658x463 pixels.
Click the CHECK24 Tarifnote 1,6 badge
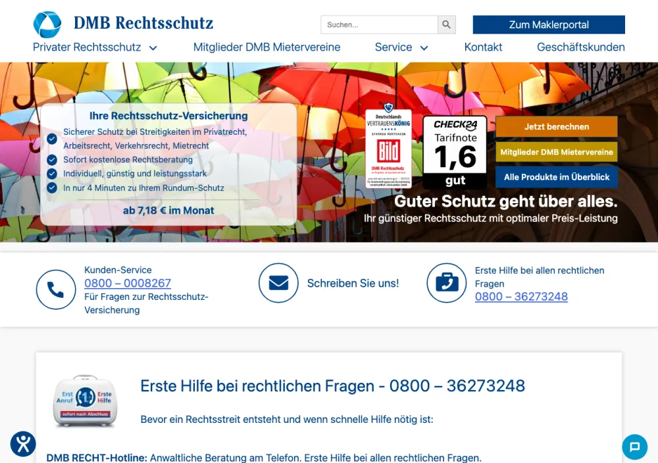455,152
